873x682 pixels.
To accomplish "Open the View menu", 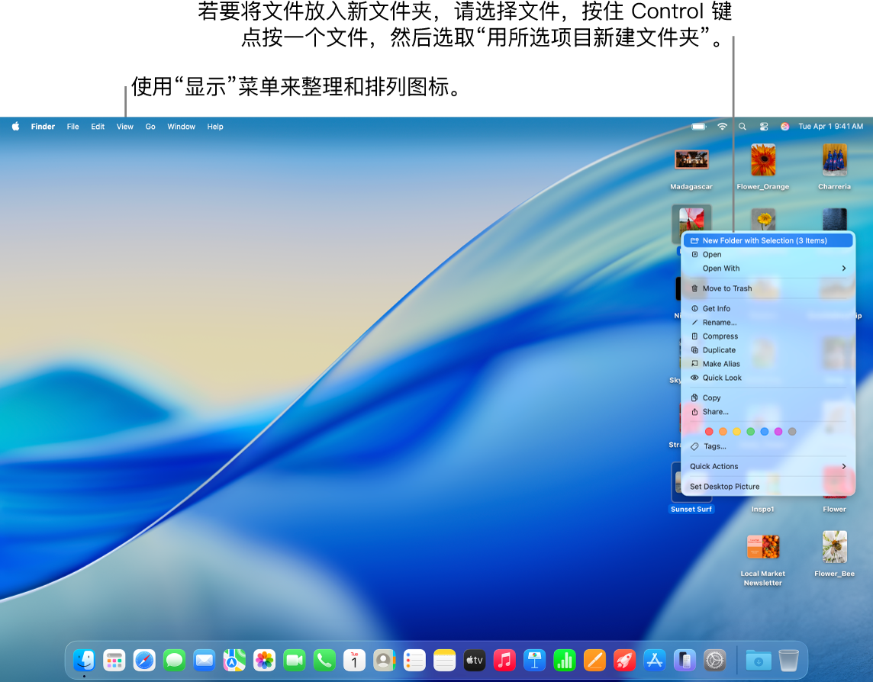I will 125,127.
